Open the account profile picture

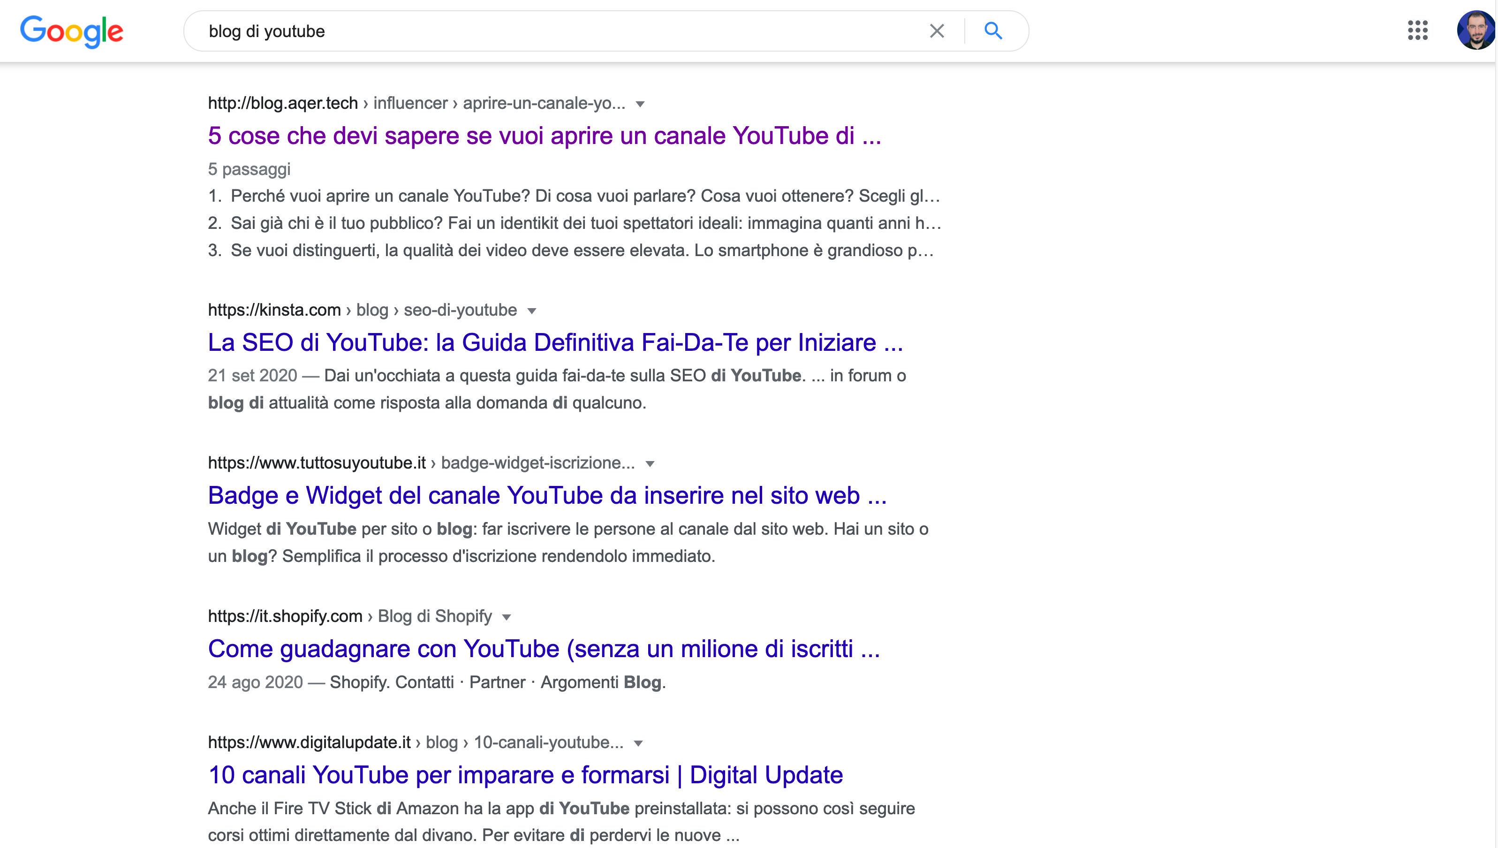coord(1475,30)
